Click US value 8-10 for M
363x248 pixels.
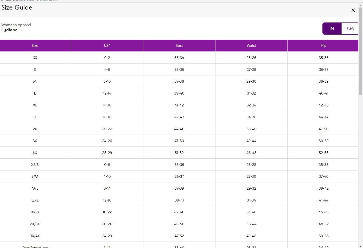(x=107, y=81)
